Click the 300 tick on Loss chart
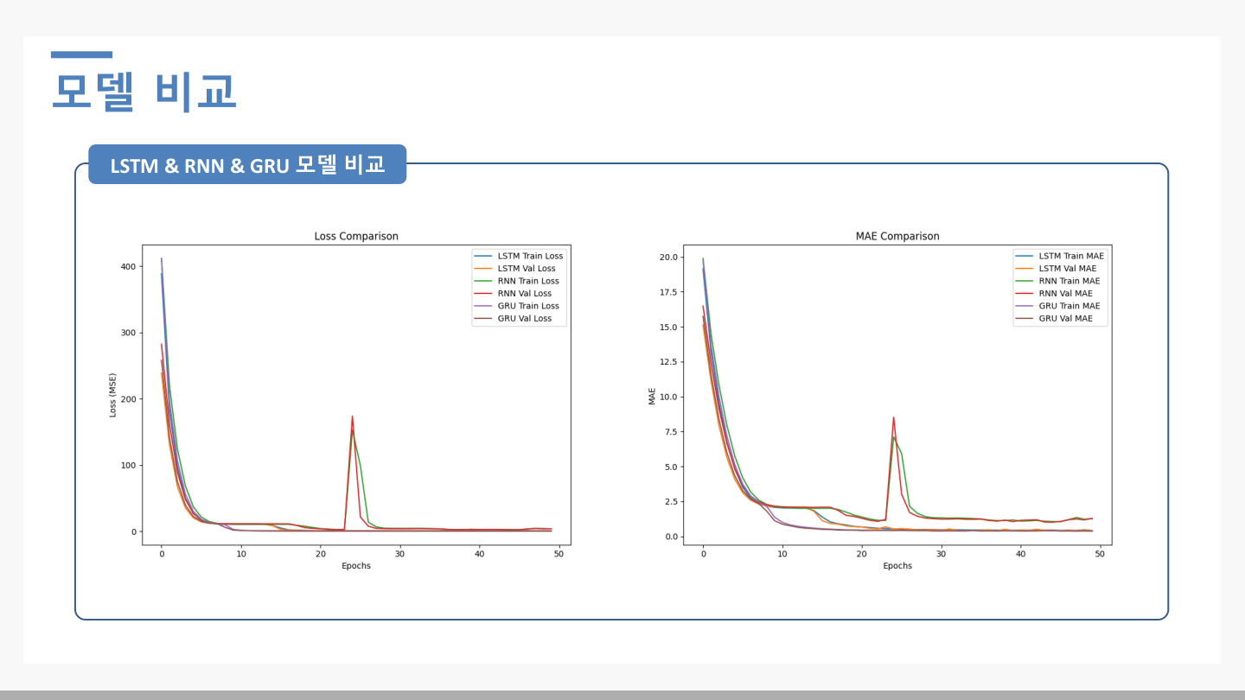This screenshot has height=700, width=1245. 128,333
